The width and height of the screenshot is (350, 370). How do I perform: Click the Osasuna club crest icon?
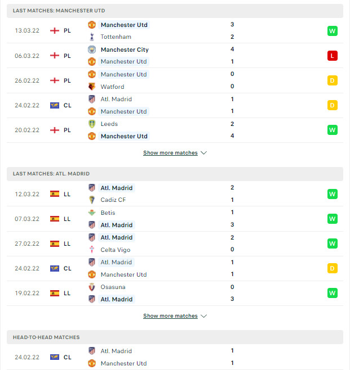(x=92, y=287)
